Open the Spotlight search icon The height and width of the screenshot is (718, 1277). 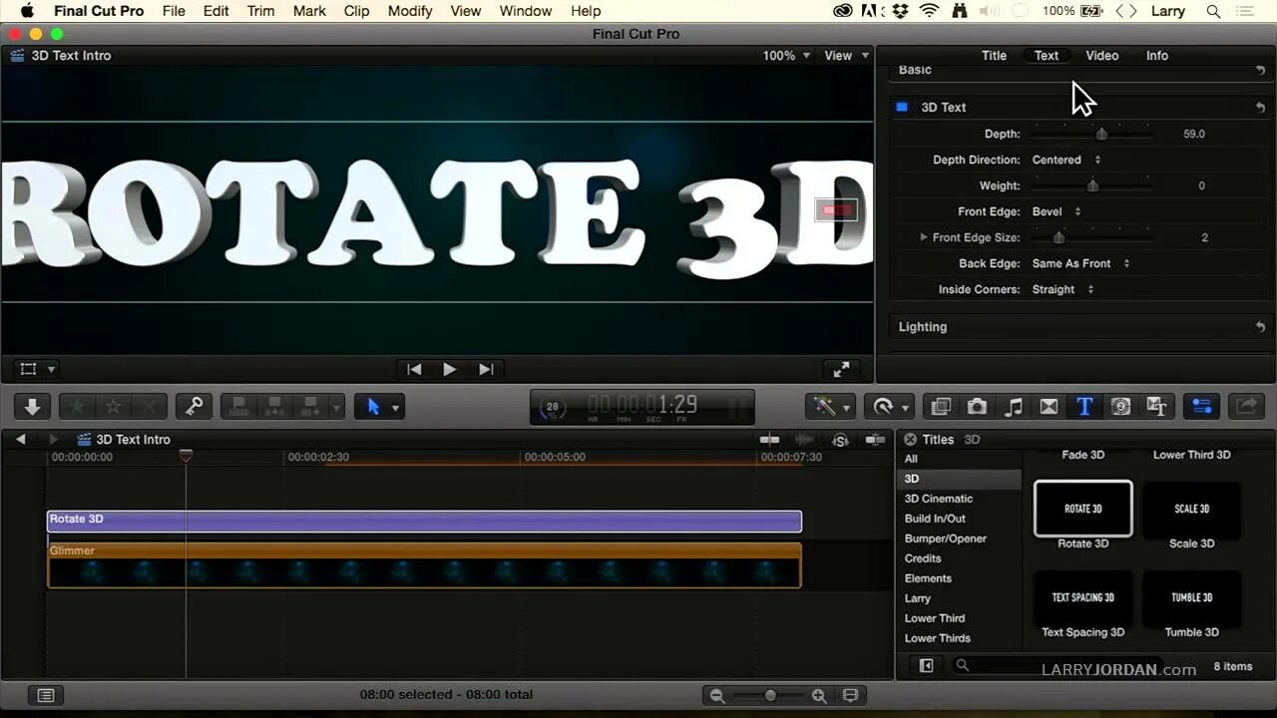[1213, 11]
